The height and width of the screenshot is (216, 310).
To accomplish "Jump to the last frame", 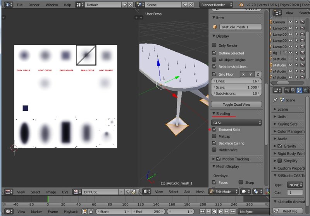I will (233, 212).
